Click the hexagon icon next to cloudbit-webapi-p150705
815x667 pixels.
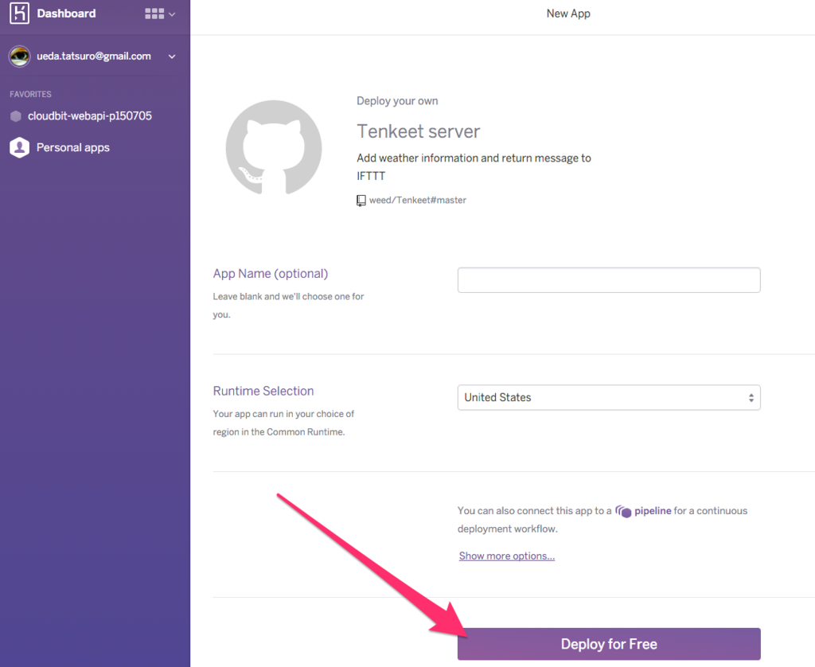pyautogui.click(x=16, y=116)
